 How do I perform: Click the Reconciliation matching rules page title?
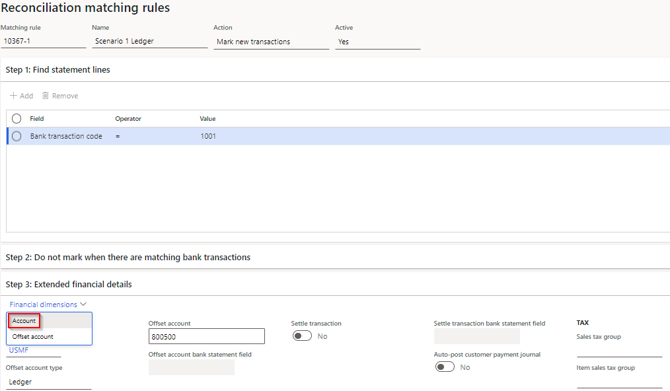click(85, 8)
